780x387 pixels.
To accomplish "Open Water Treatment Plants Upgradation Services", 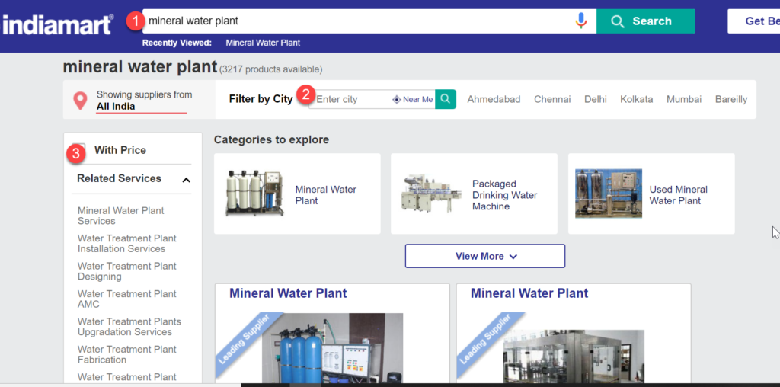I will coord(129,327).
